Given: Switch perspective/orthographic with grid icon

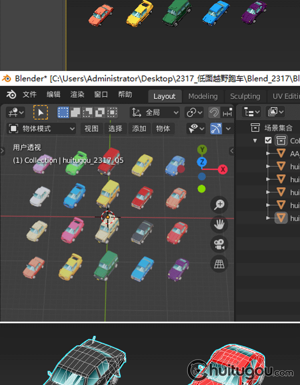Looking at the screenshot, I should tap(219, 263).
